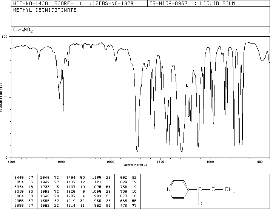Click the 4000 wavenumber axis label
Viewport: 270px width, 209px height.
11,162
